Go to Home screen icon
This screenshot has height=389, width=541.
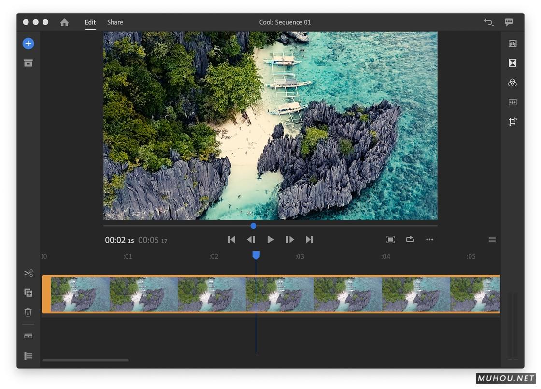(64, 22)
